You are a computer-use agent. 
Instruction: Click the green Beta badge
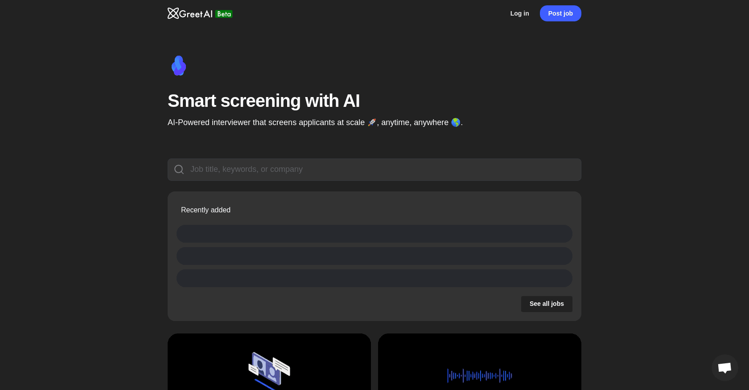point(224,14)
